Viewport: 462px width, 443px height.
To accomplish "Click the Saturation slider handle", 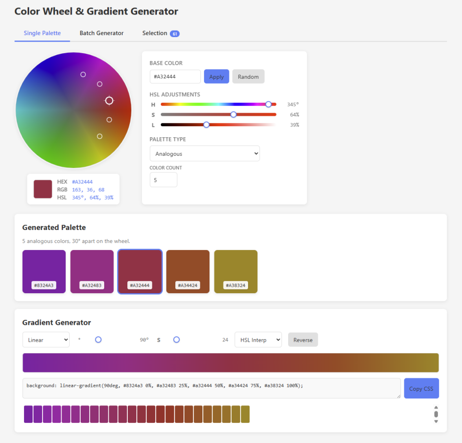I will tap(234, 115).
